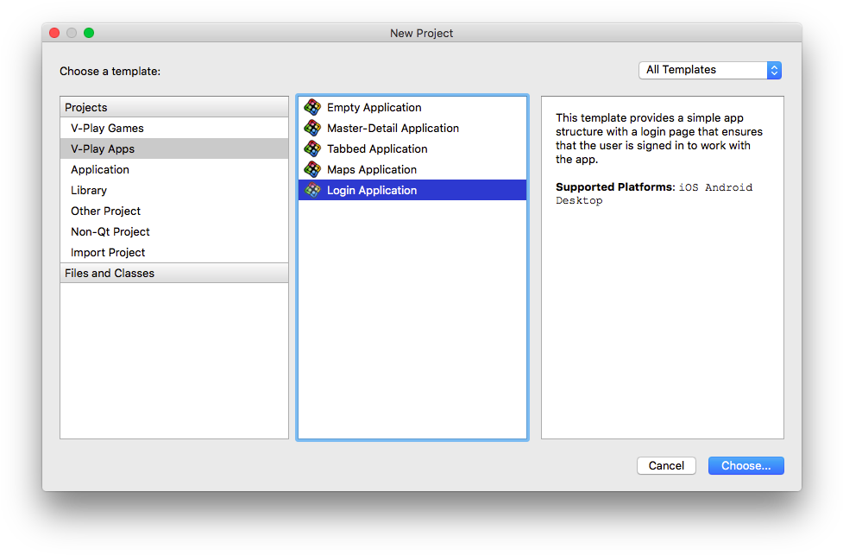
Task: Click the Login Application template icon
Action: point(312,191)
